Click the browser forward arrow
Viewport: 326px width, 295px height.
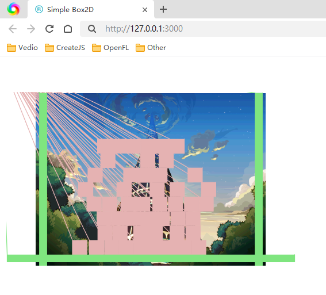pyautogui.click(x=31, y=29)
